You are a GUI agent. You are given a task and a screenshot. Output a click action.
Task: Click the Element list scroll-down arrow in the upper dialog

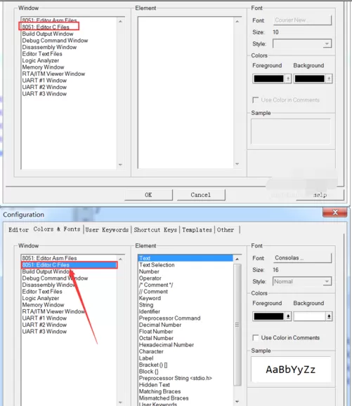pyautogui.click(x=237, y=164)
